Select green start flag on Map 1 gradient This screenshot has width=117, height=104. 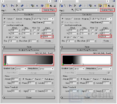pos(5,64)
